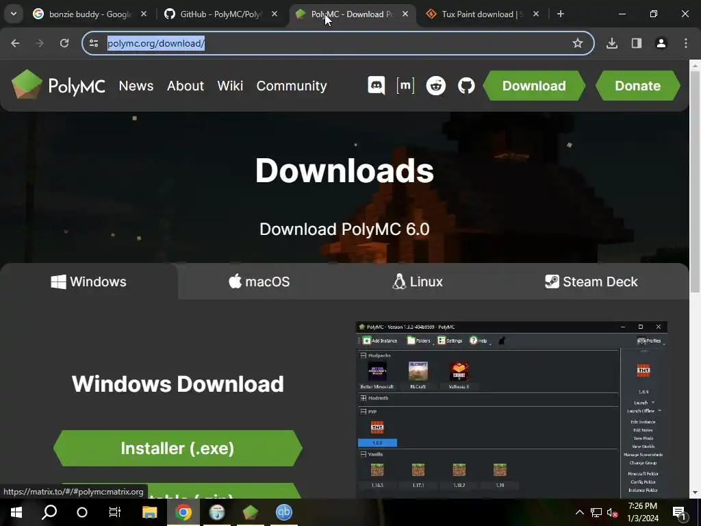Open PolyMC app on taskbar
Image resolution: width=701 pixels, height=526 pixels.
(251, 512)
